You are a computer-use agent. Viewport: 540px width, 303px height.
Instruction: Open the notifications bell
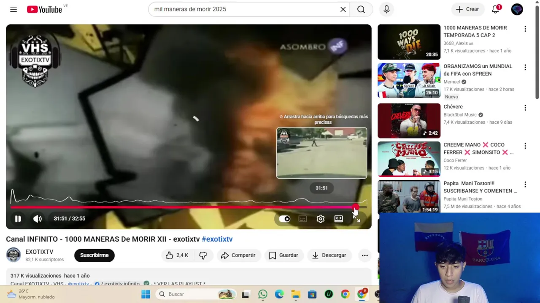[x=496, y=9]
